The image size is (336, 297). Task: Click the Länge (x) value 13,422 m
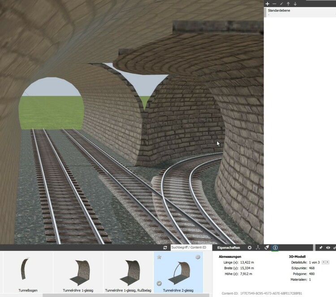(x=247, y=263)
